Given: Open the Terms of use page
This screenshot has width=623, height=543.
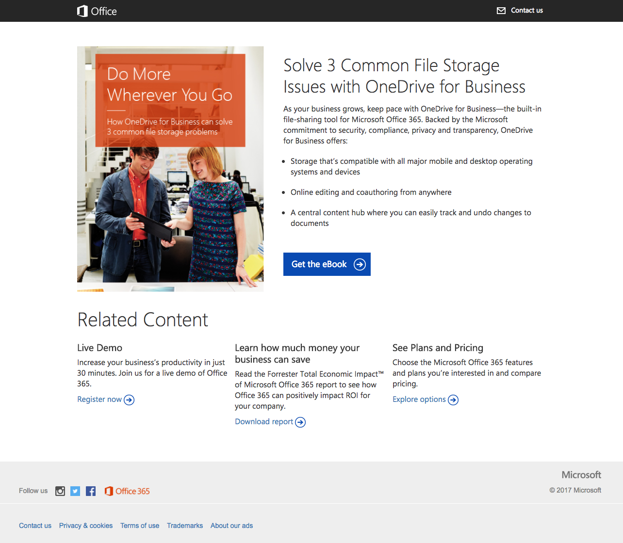Looking at the screenshot, I should pyautogui.click(x=140, y=526).
